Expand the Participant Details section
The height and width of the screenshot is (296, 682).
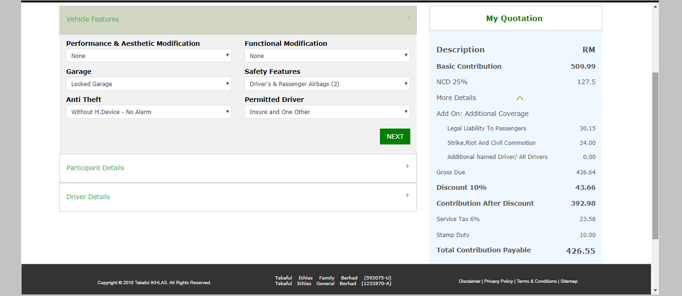coord(238,168)
